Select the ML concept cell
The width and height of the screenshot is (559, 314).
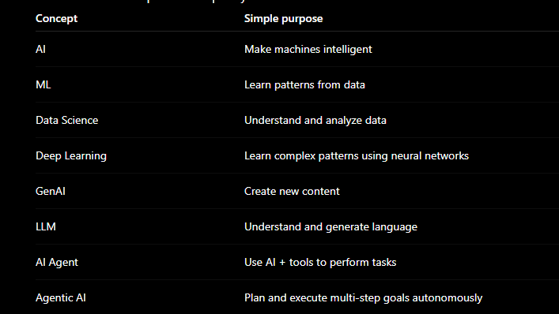pos(43,84)
